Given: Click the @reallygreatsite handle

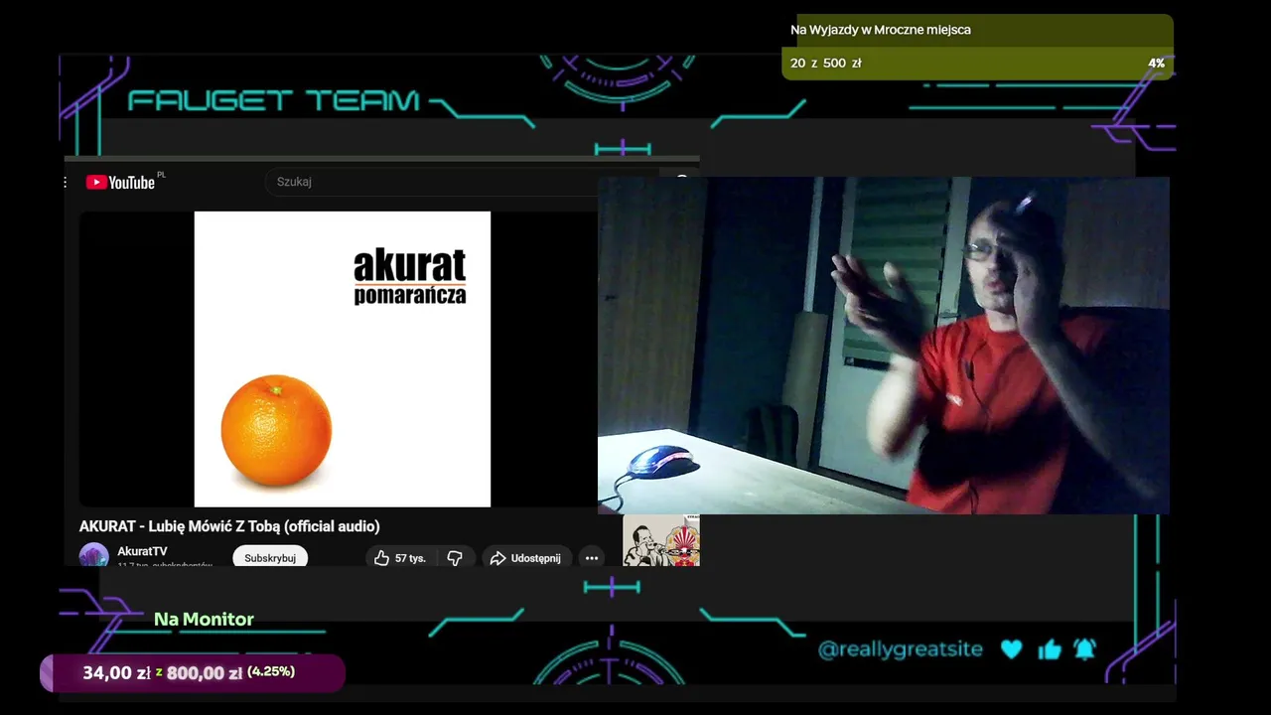Looking at the screenshot, I should pos(901,649).
